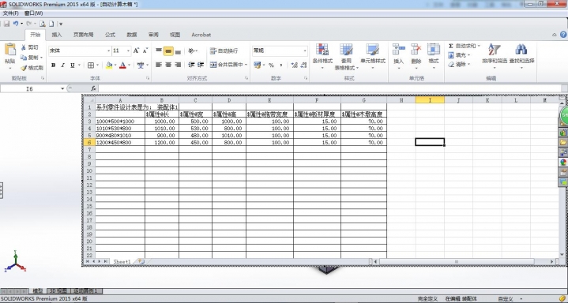
Task: Click the Paste clipboard icon
Action: pyautogui.click(x=10, y=50)
